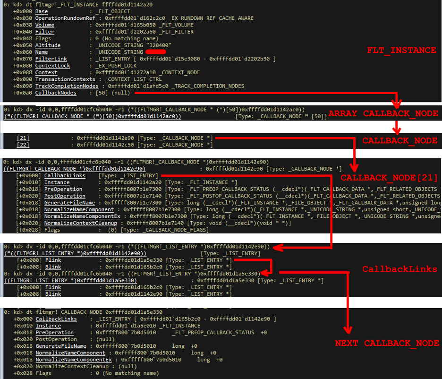This screenshot has width=442, height=379.
Task: Click the 0xffffdd01`d1afd5c0 _TRACK_COMPLETION_NODES value
Action: coord(176,86)
